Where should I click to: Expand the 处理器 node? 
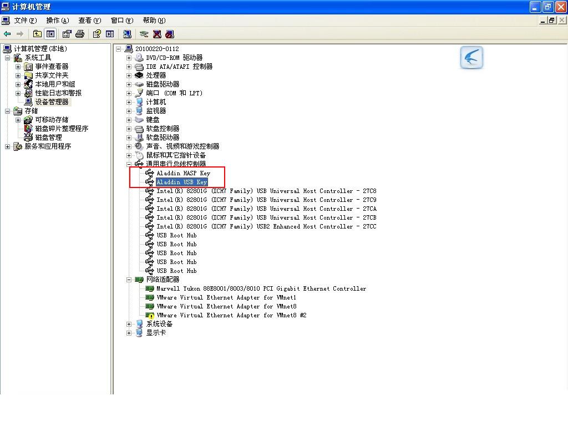(129, 75)
